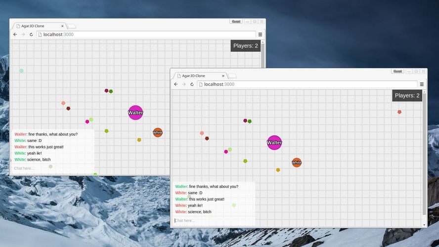Click the teal food pellet in left window

coord(22,71)
